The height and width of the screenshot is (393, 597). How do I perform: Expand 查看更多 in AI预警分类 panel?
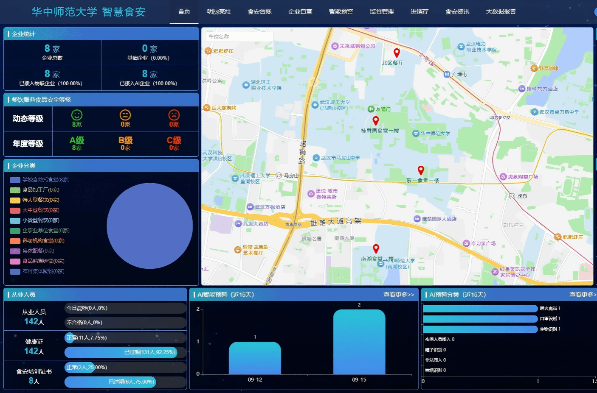click(582, 295)
